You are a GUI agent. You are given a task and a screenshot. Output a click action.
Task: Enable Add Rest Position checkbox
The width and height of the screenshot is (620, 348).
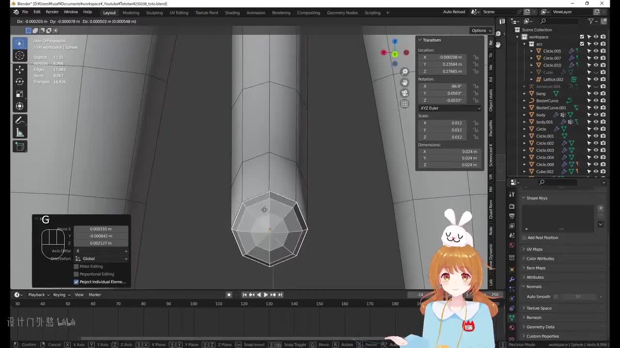pos(524,238)
